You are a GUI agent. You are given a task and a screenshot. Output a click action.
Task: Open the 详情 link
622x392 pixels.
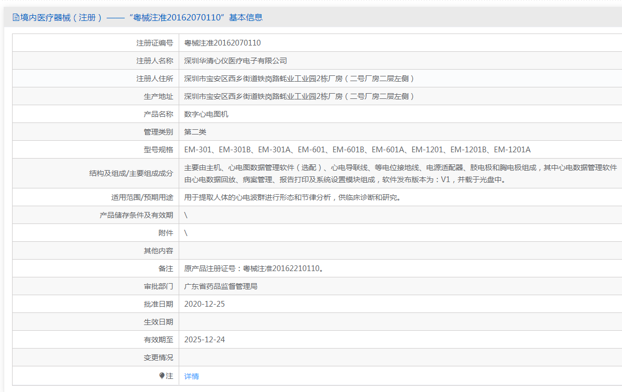[192, 376]
